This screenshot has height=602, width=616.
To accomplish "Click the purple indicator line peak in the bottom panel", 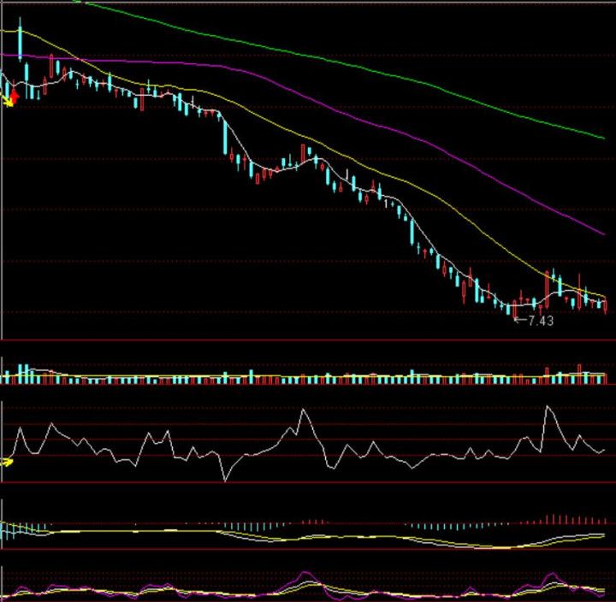I will click(x=305, y=574).
